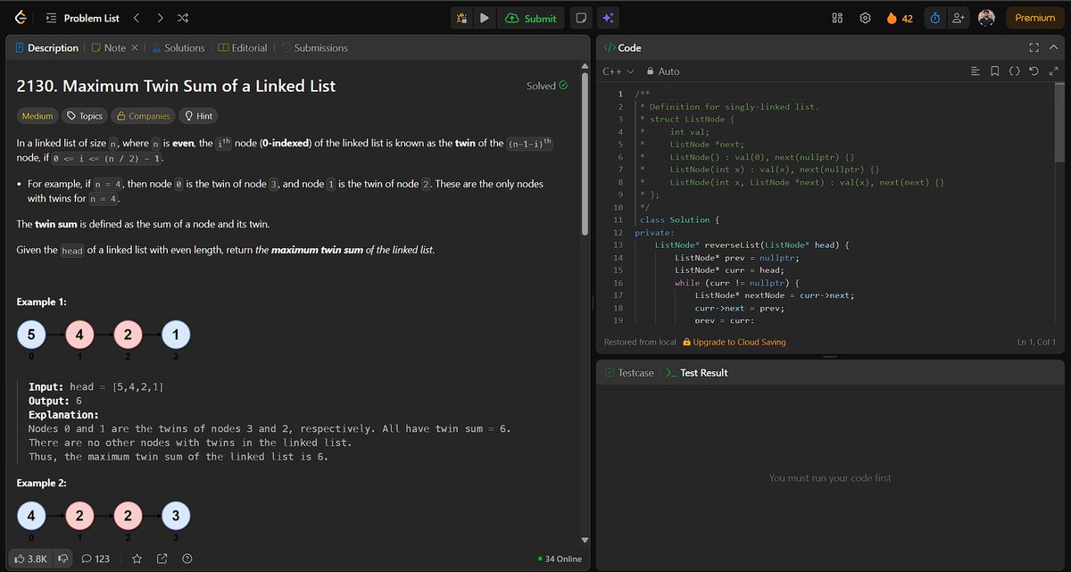Start the stopwatch timer

pyautogui.click(x=935, y=18)
